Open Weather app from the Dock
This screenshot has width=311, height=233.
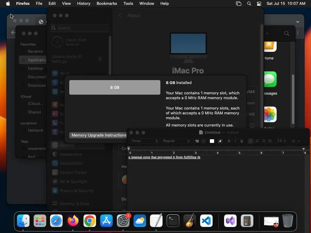pyautogui.click(x=140, y=221)
